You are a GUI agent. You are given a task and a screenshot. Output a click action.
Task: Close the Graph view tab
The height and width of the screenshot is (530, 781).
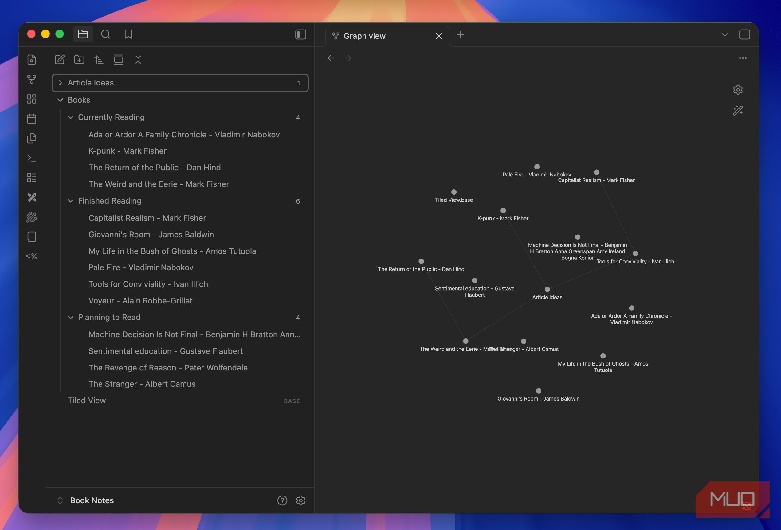click(439, 36)
